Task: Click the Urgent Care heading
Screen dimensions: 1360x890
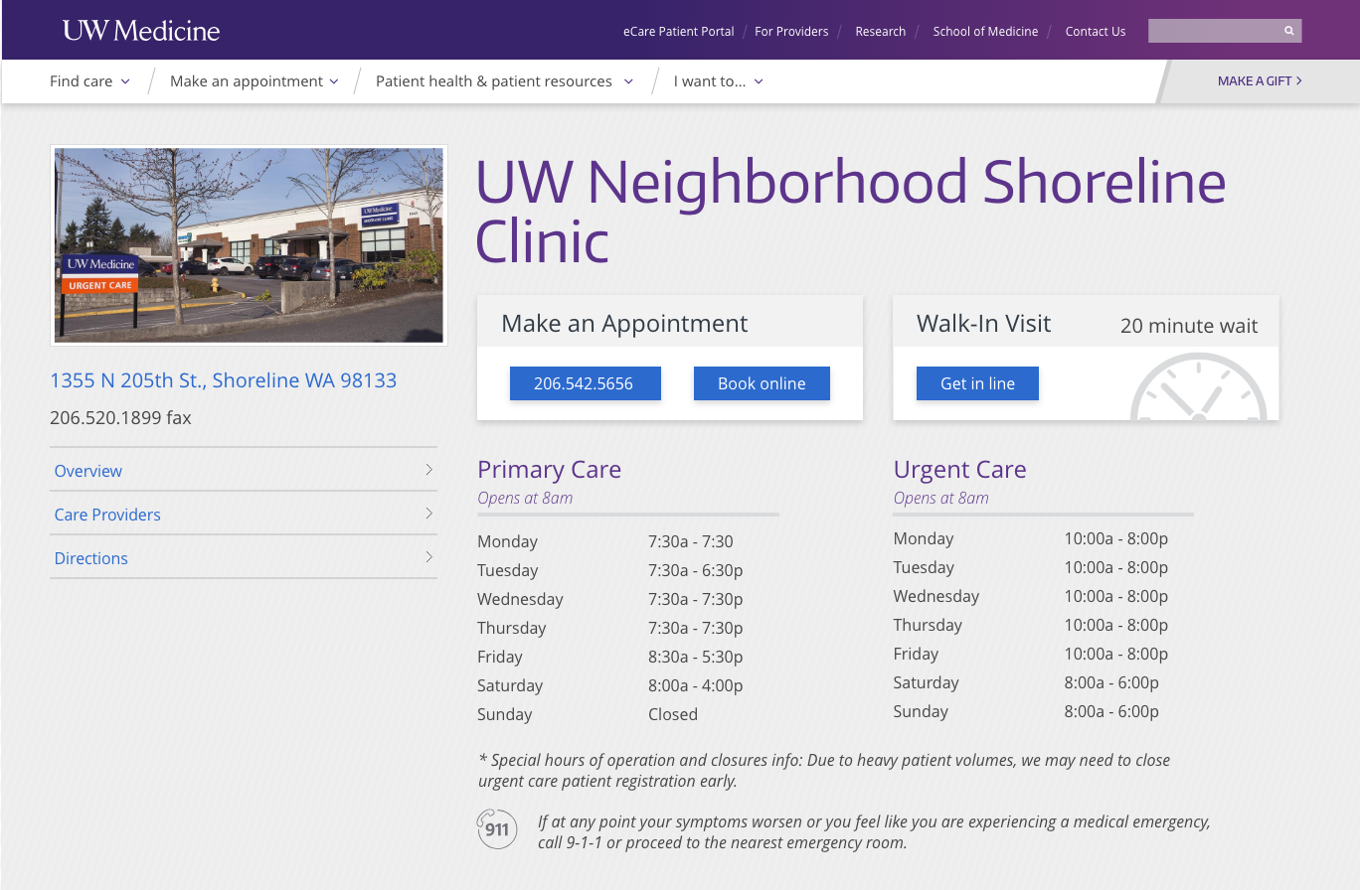Action: click(x=960, y=469)
